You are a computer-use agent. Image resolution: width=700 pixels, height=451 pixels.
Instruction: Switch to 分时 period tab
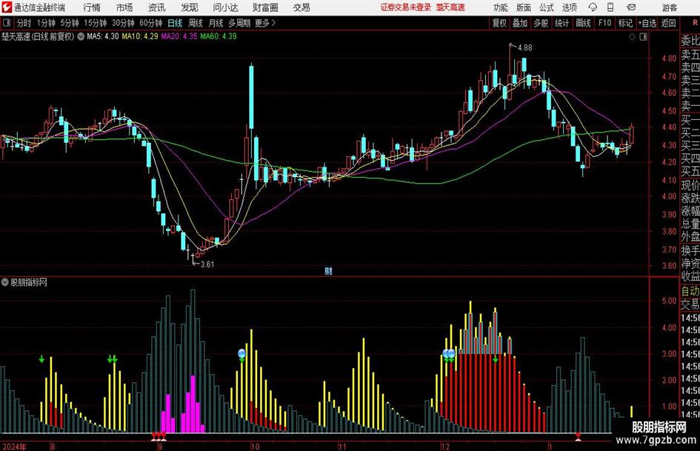[x=24, y=23]
